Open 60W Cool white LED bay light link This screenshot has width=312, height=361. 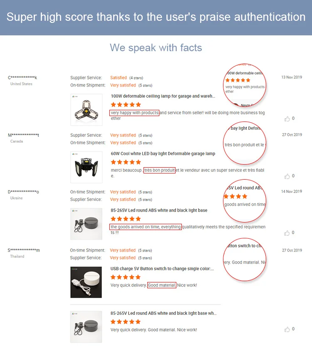click(x=163, y=153)
